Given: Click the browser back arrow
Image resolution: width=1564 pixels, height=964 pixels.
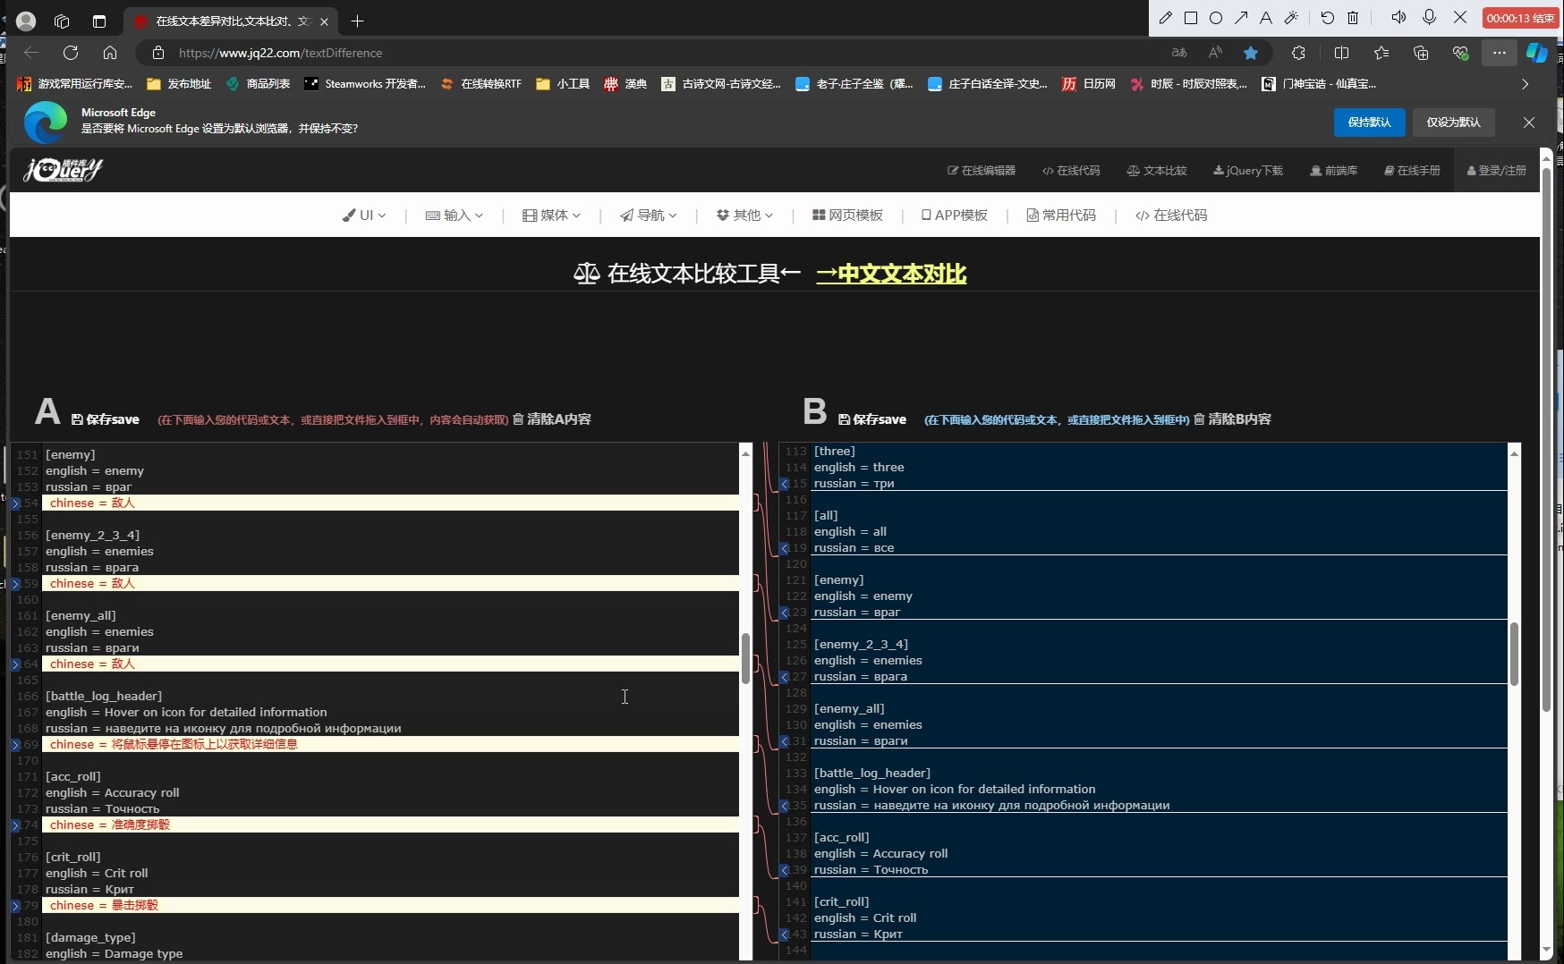Looking at the screenshot, I should (x=31, y=53).
